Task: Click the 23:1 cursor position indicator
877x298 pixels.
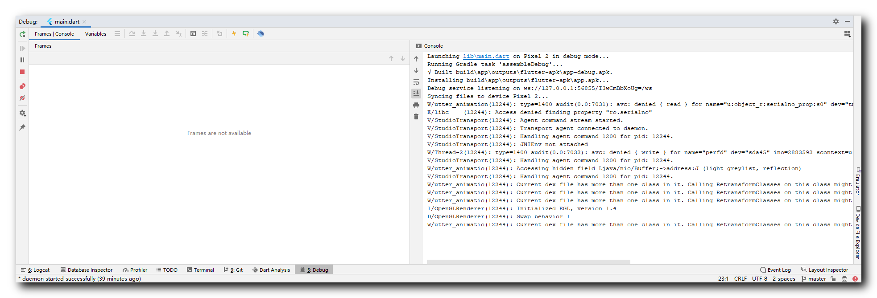Action: pos(723,279)
